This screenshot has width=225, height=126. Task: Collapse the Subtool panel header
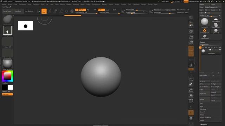point(202,42)
